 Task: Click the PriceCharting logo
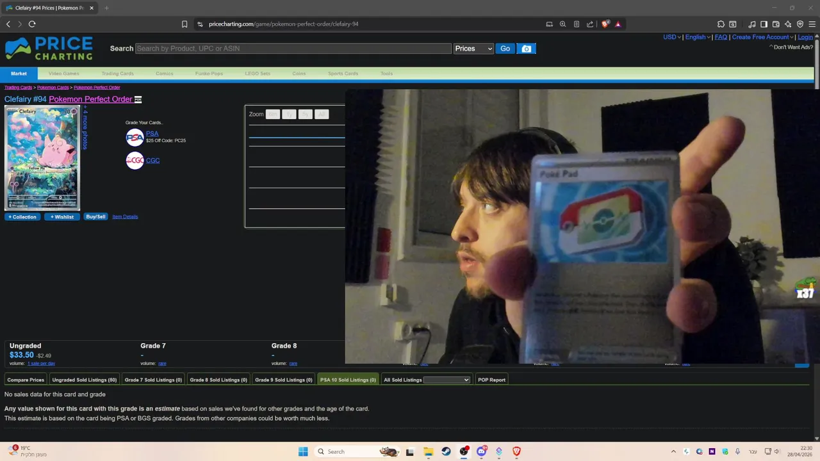[x=49, y=49]
